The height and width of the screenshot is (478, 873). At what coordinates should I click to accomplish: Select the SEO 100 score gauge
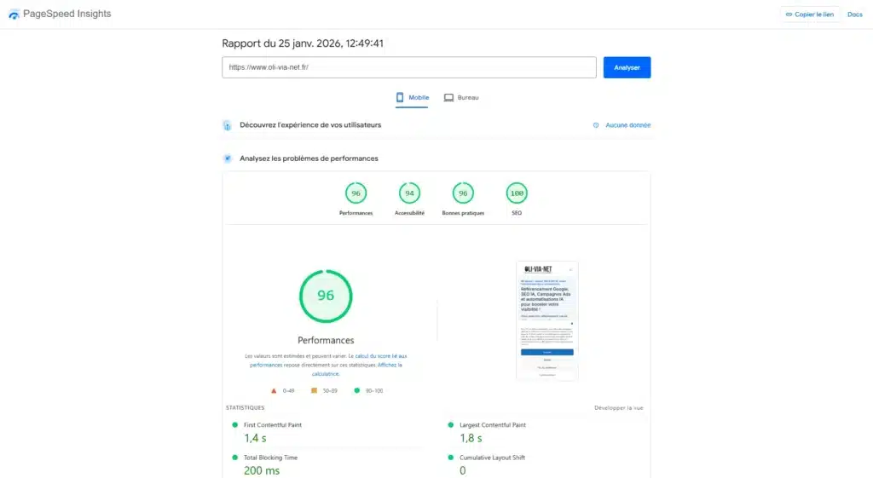pos(517,193)
